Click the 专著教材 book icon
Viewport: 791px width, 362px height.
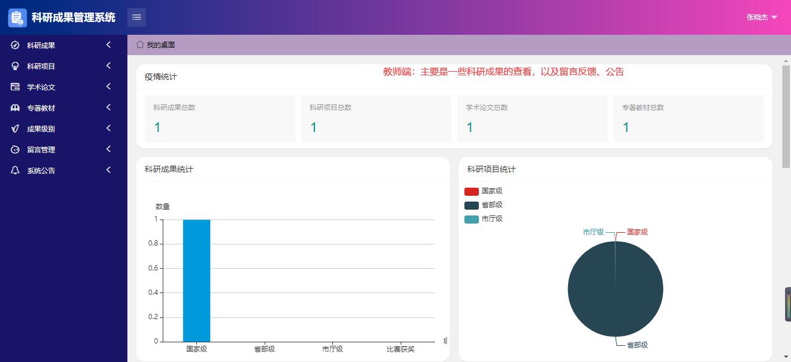pyautogui.click(x=15, y=108)
